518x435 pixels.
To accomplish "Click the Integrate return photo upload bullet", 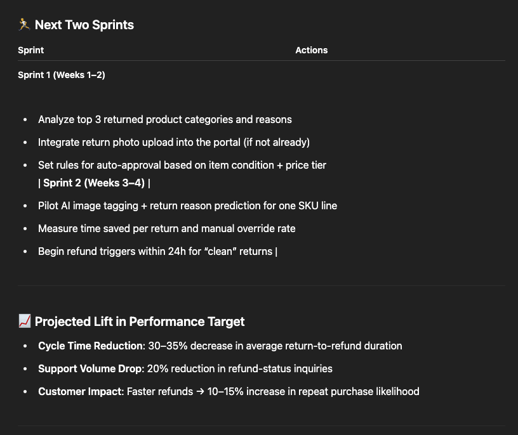I will click(x=174, y=142).
